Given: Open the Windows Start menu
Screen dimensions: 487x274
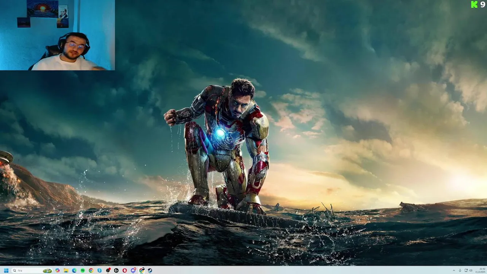Looking at the screenshot, I should [6, 271].
